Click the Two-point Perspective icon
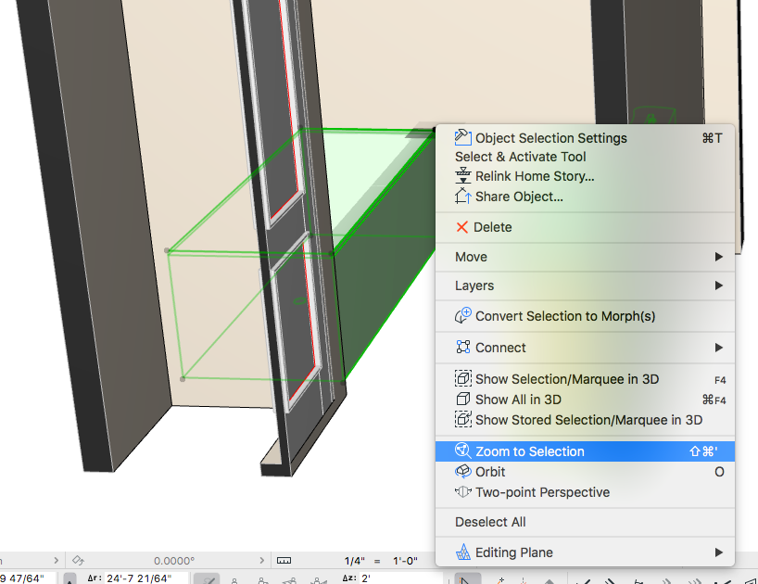Viewport: 758px width, 584px height. click(x=462, y=491)
